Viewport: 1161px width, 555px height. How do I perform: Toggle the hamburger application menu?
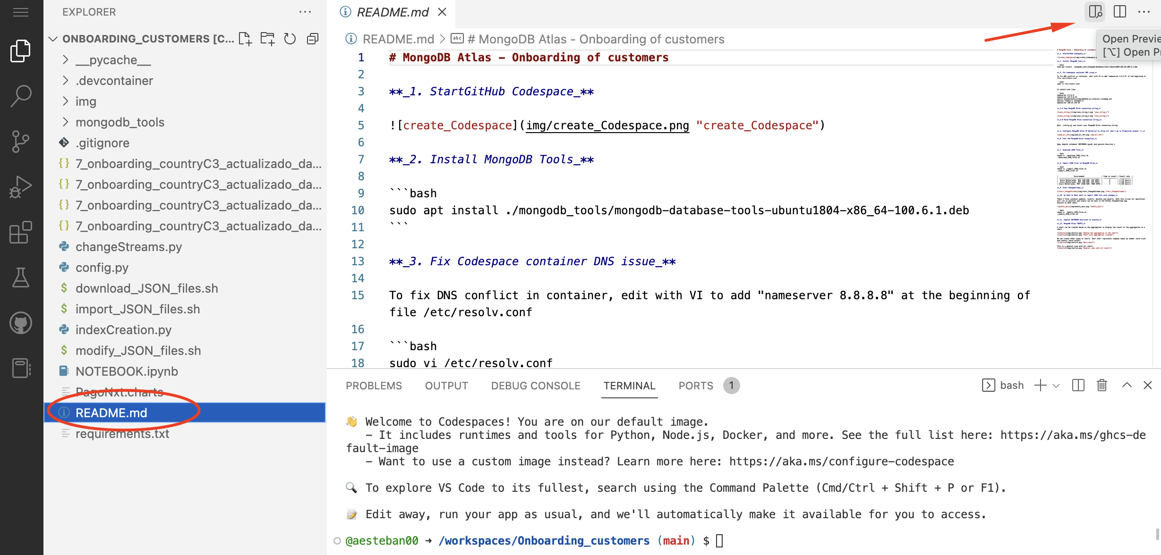pos(21,12)
